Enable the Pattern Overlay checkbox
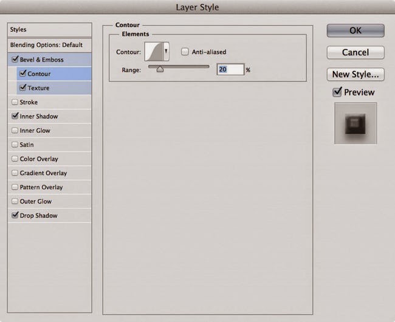 15,187
